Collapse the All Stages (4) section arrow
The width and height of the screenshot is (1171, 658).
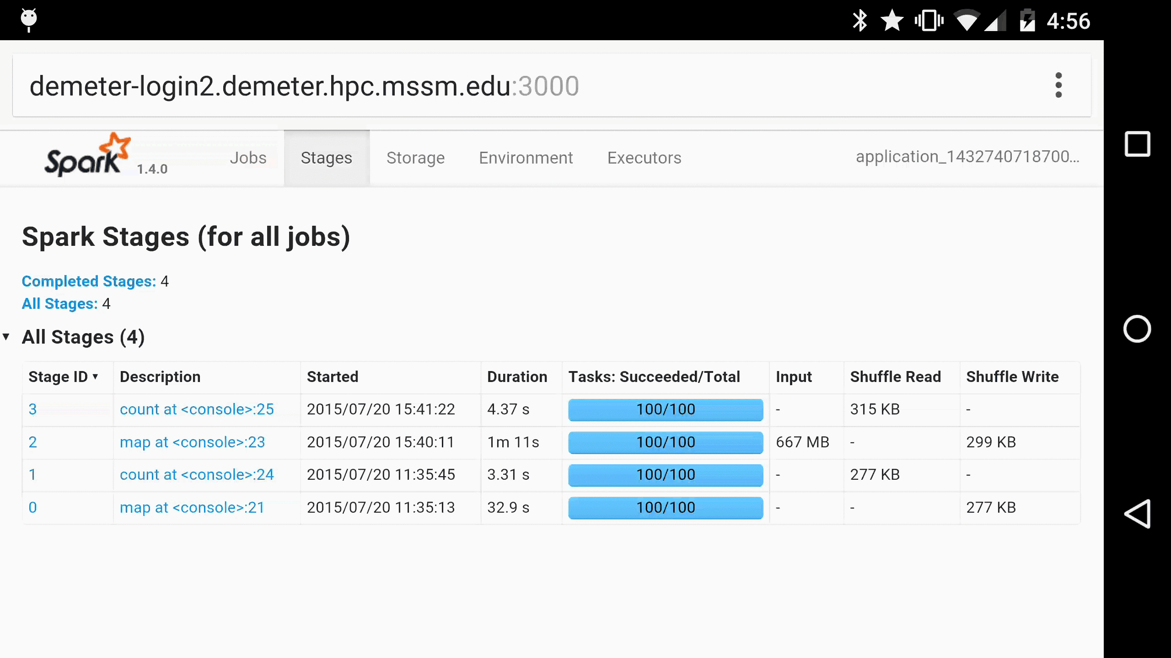click(6, 337)
